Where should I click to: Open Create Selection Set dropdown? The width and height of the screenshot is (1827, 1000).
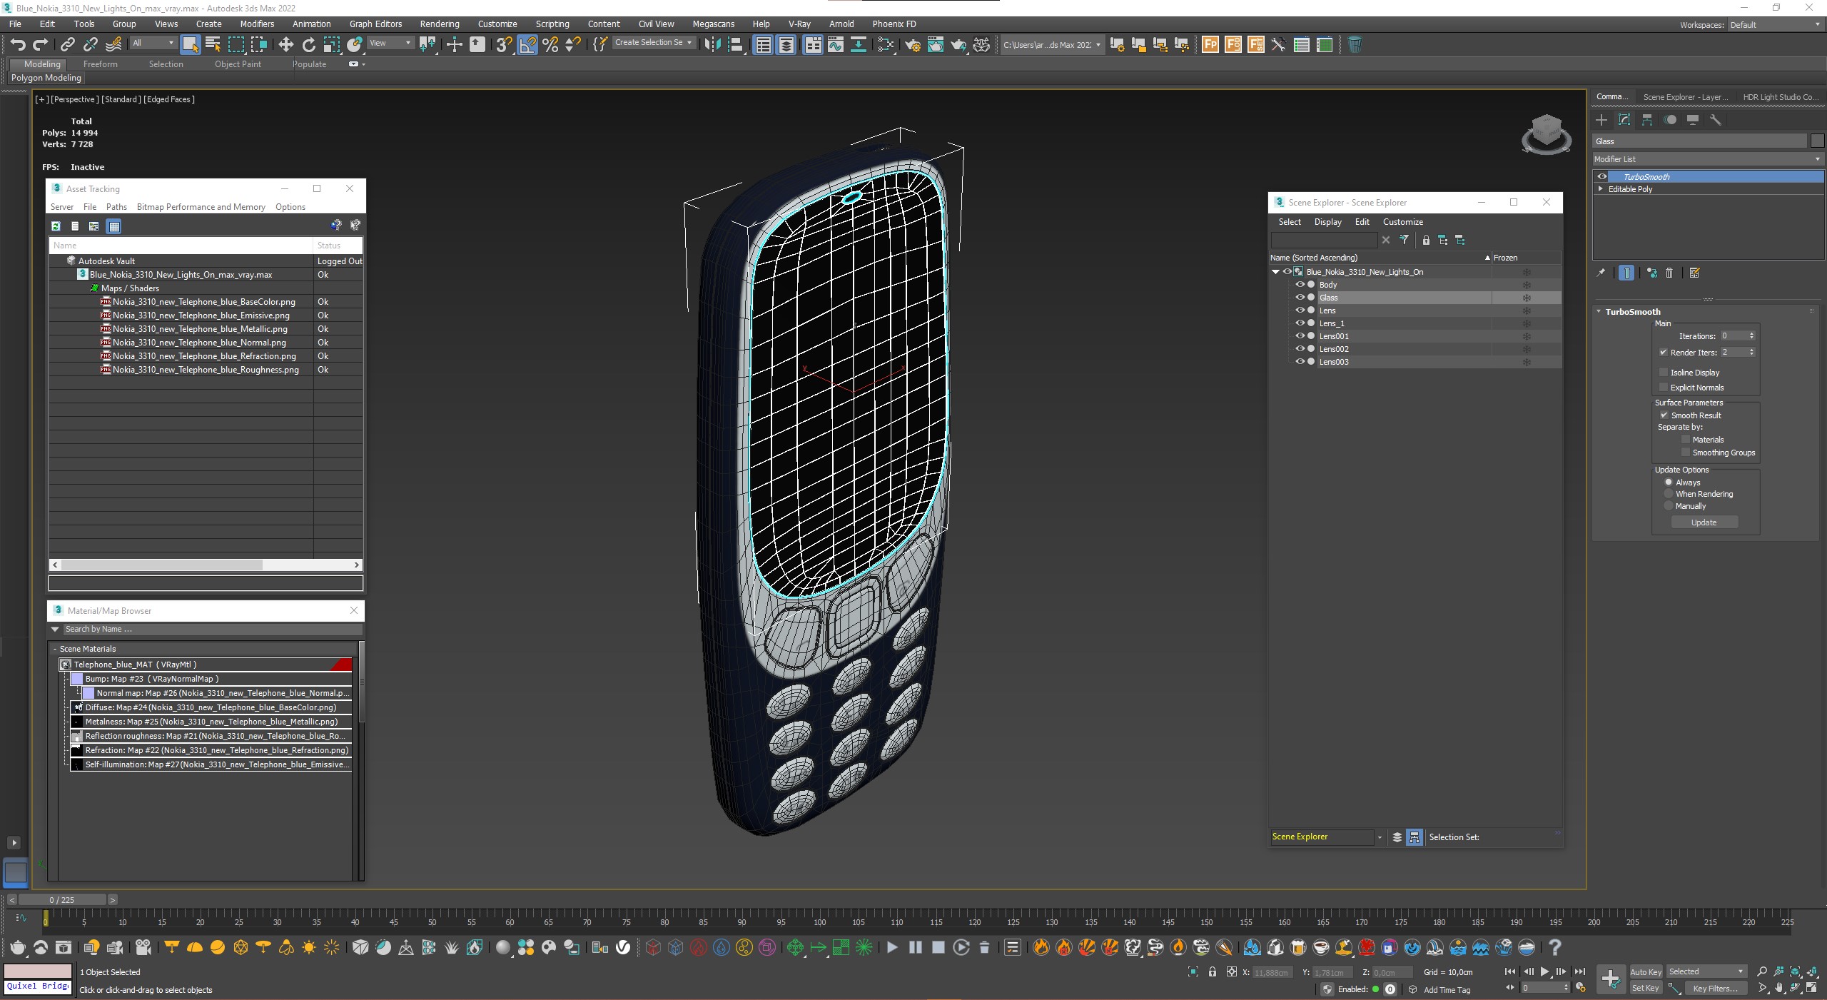coord(653,43)
